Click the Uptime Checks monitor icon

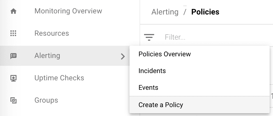[x=13, y=78]
